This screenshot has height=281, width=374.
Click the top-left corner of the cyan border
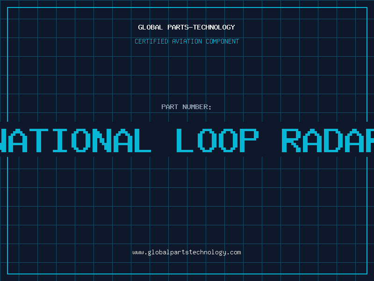pyautogui.click(x=7, y=7)
